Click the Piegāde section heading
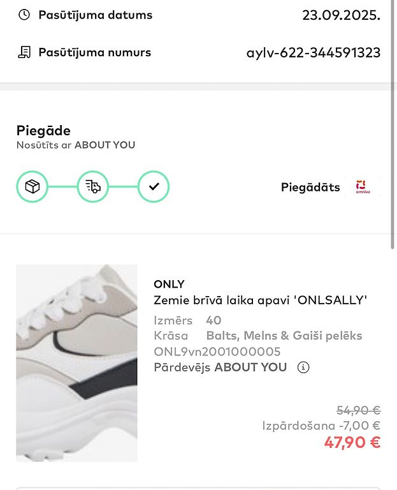This screenshot has width=397, height=490. click(43, 131)
